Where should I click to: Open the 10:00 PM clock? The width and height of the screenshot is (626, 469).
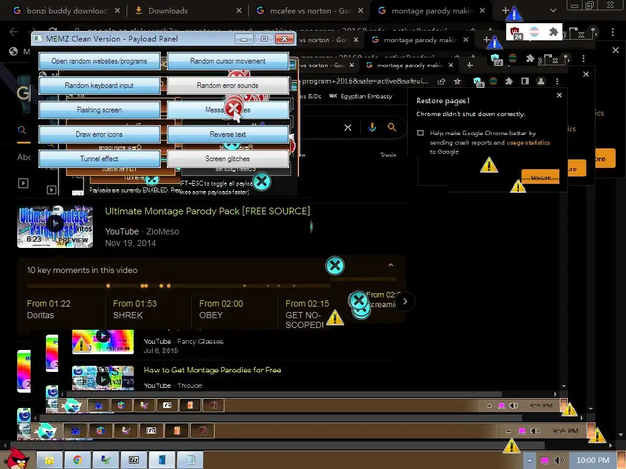pyautogui.click(x=592, y=460)
